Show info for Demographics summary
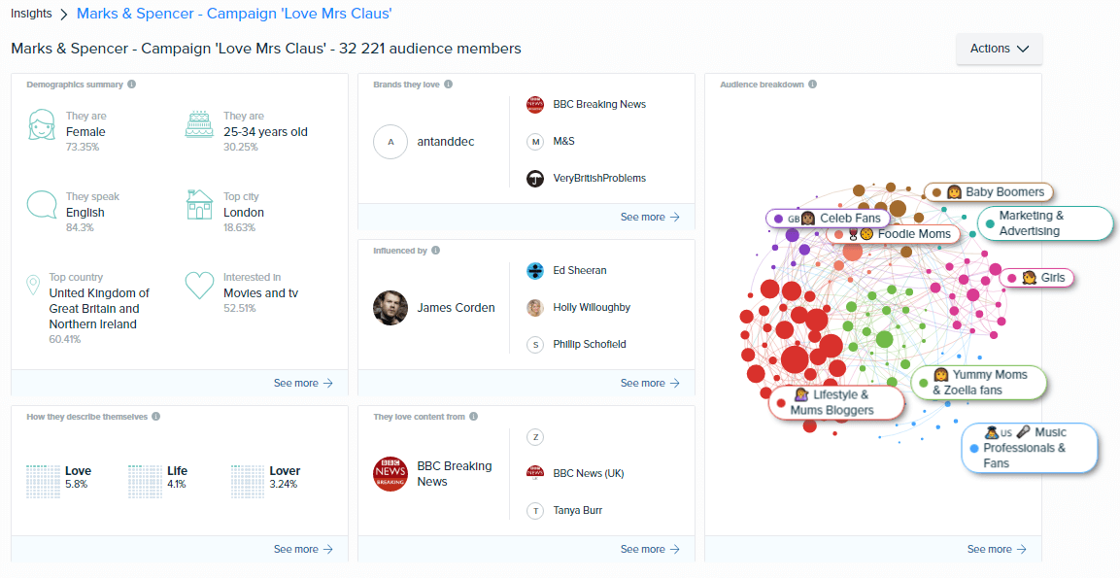 coord(131,85)
